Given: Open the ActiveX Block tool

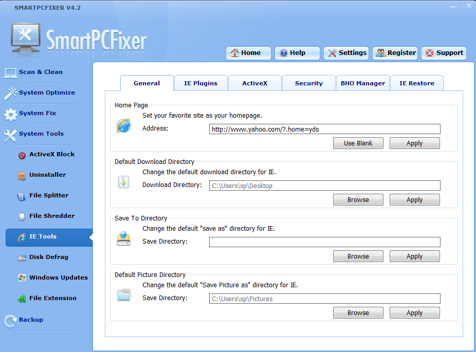Looking at the screenshot, I should click(52, 154).
